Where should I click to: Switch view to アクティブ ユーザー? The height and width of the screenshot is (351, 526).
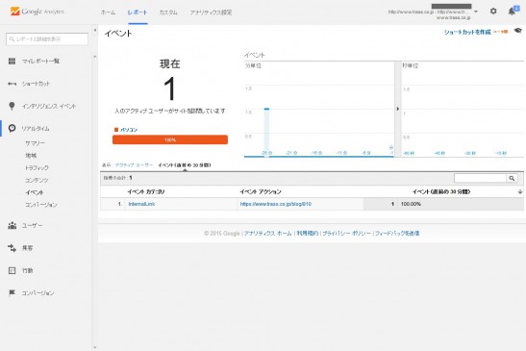coord(134,165)
